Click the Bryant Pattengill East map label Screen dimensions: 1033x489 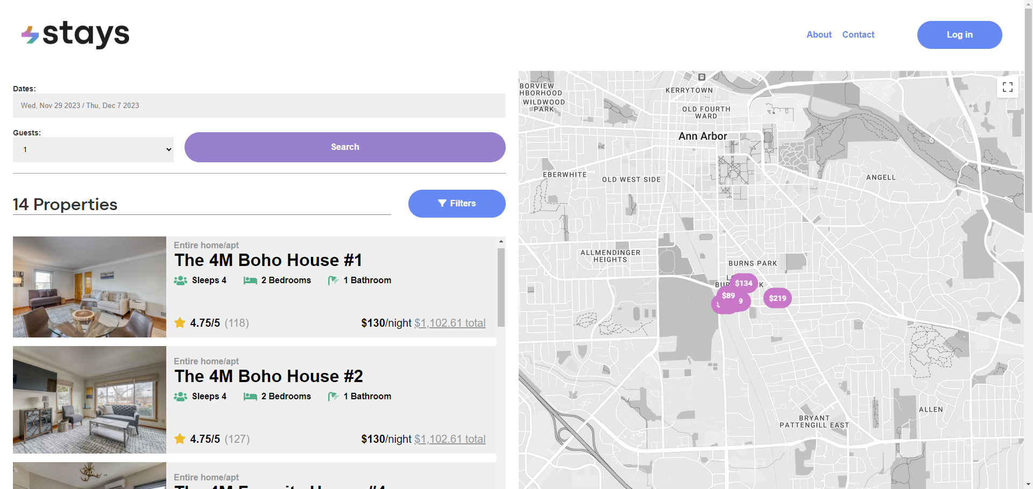click(815, 421)
